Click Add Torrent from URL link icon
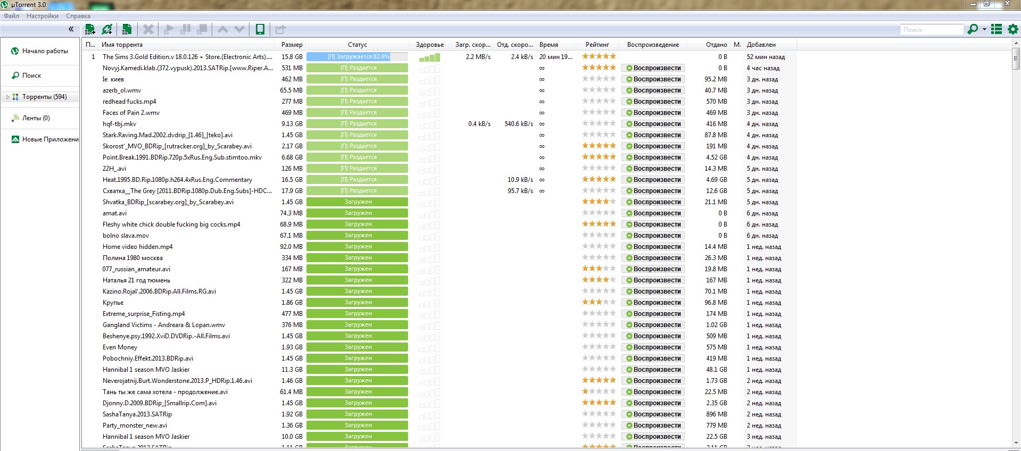This screenshot has height=451, width=1021. point(107,29)
